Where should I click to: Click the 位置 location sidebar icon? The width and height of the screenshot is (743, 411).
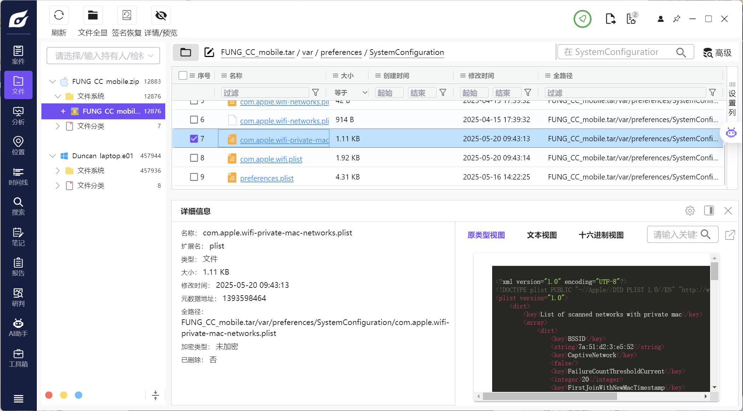(18, 146)
